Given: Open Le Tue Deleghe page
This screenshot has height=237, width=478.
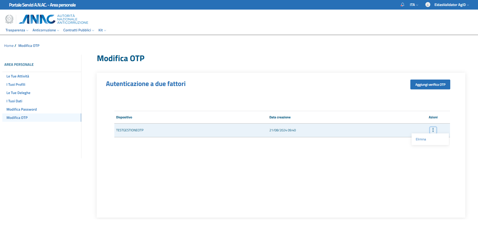Looking at the screenshot, I should click(18, 93).
